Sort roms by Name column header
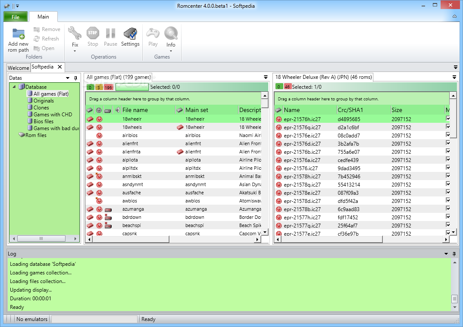 [310, 110]
